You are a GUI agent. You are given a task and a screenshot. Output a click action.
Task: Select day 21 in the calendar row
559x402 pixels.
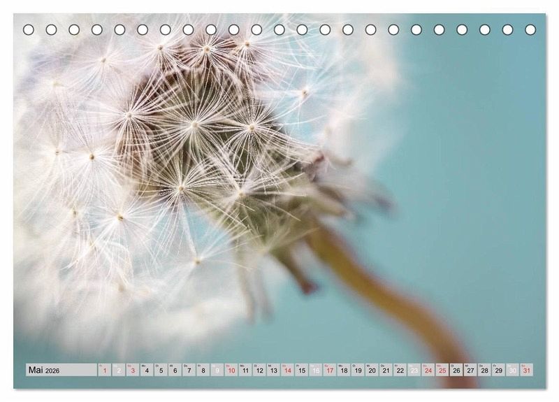point(386,371)
